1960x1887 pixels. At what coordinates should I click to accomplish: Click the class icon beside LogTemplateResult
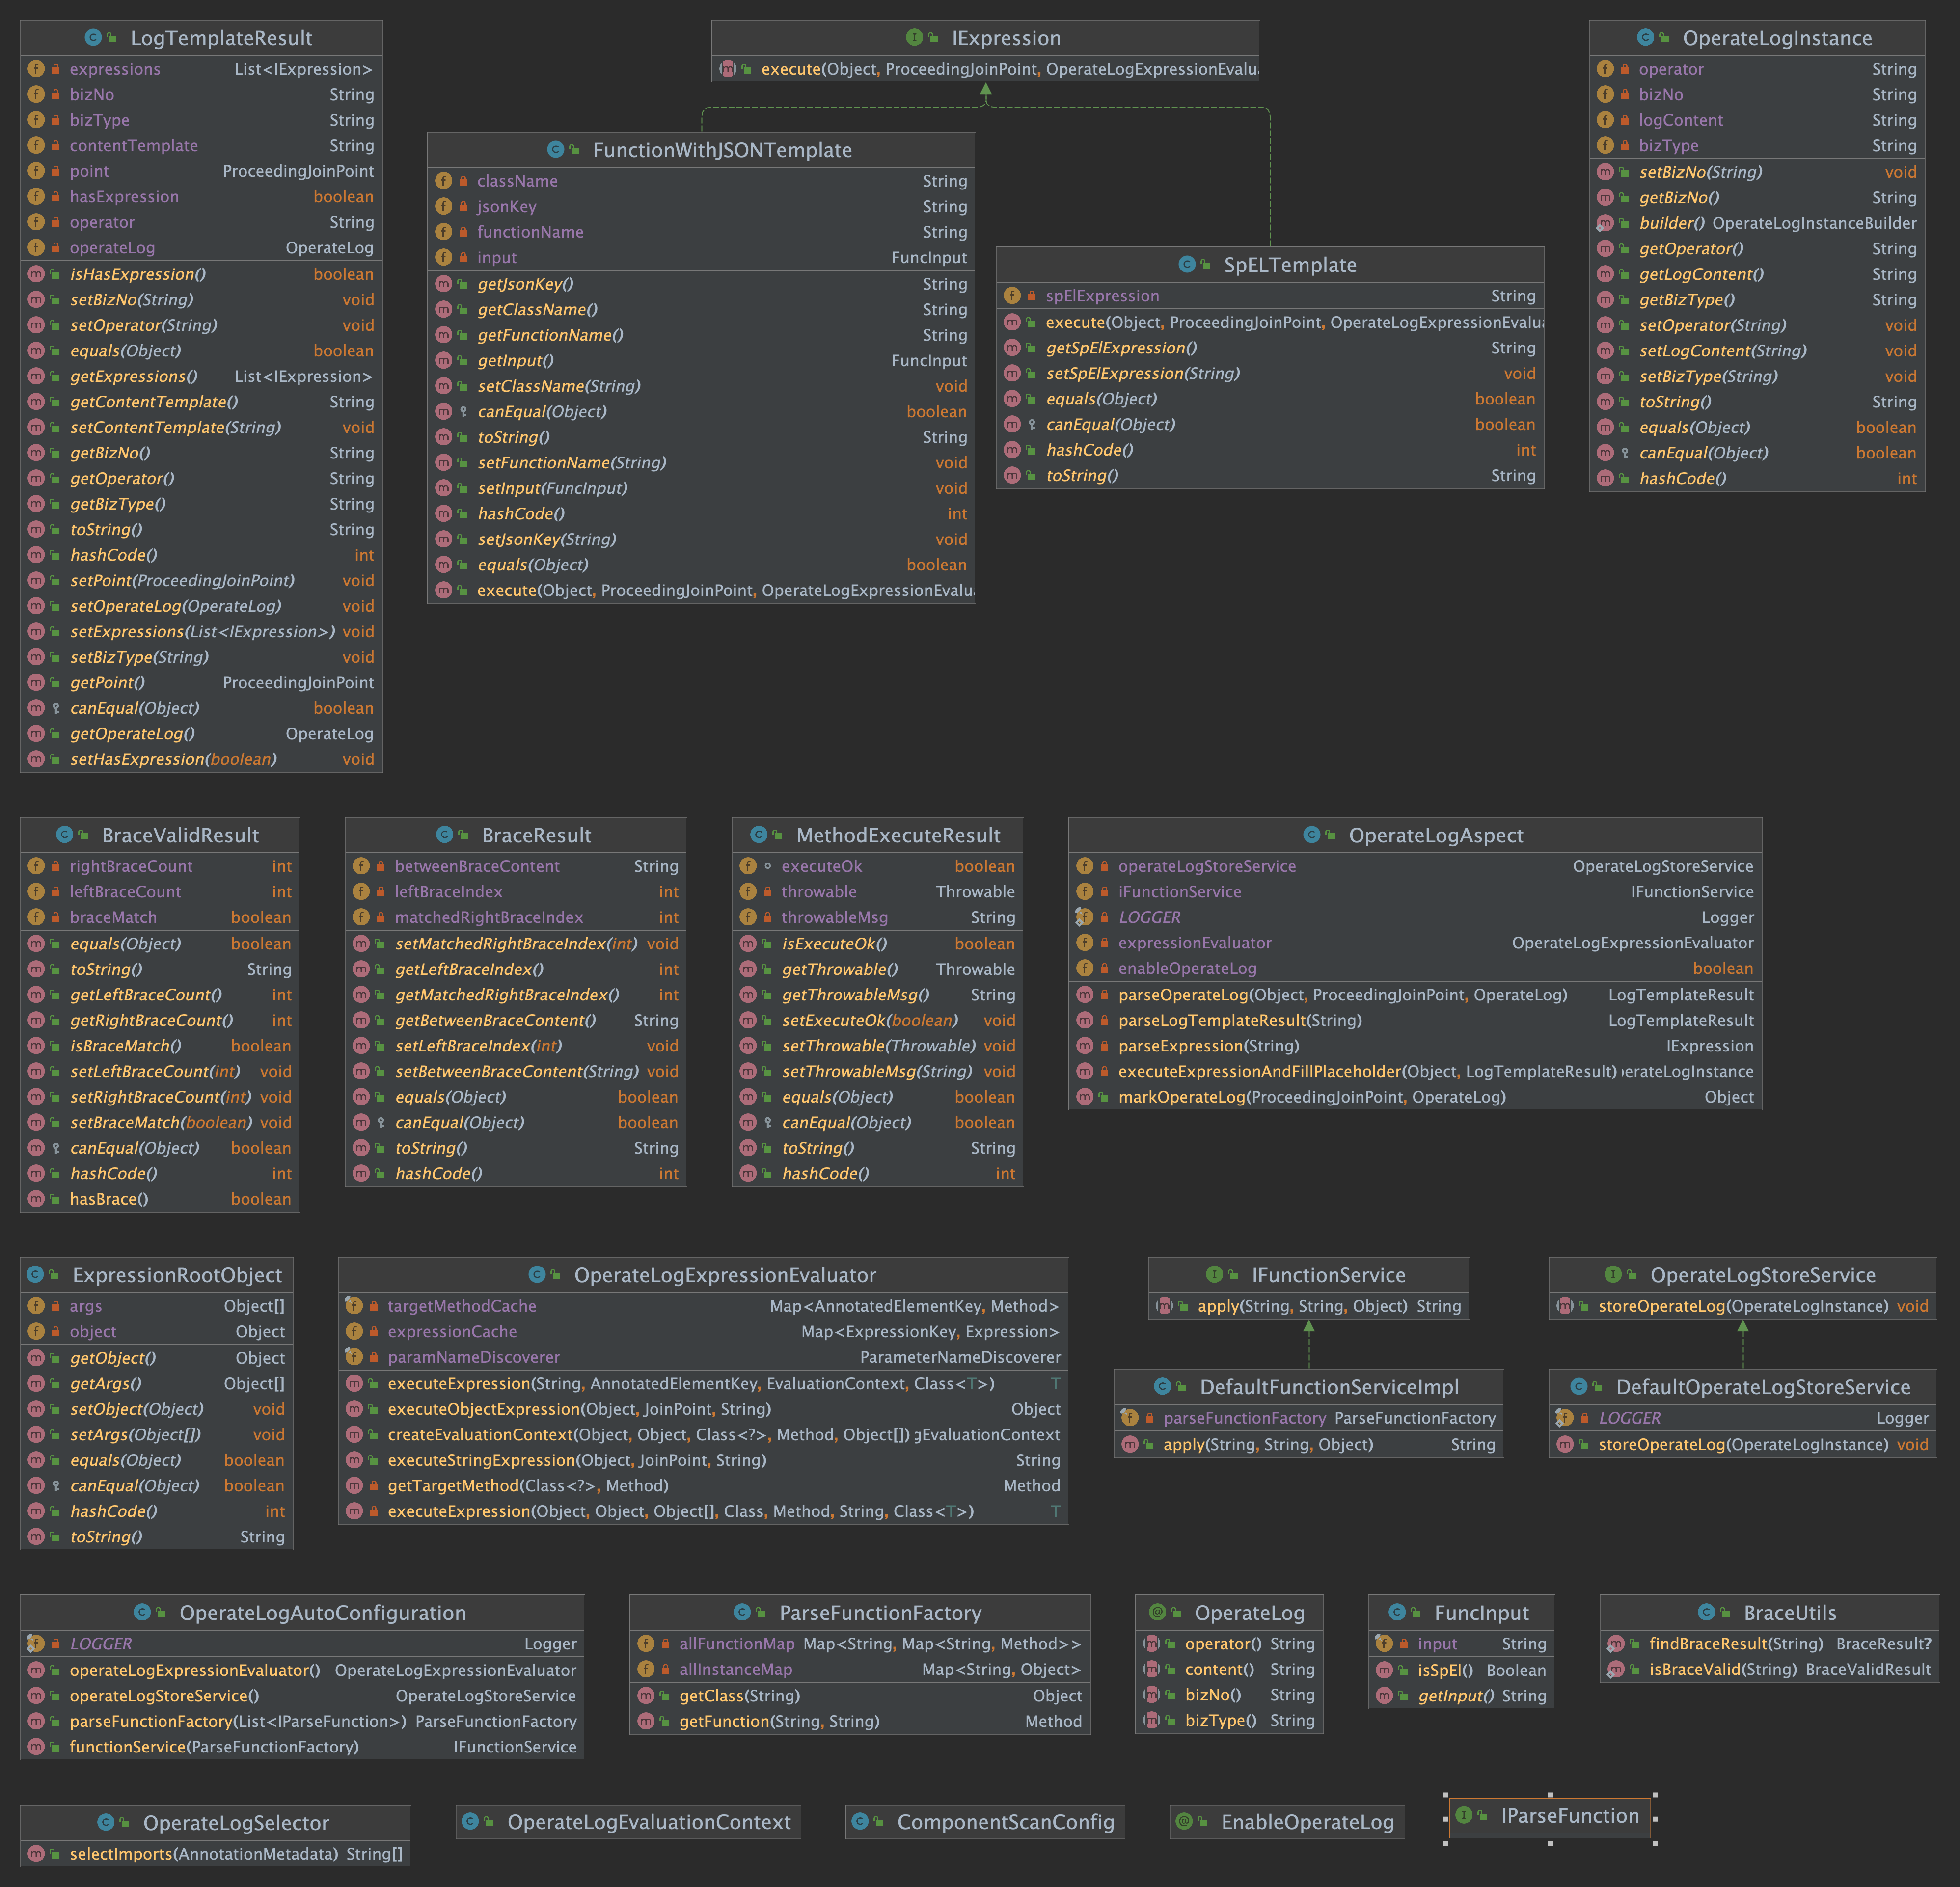point(93,38)
